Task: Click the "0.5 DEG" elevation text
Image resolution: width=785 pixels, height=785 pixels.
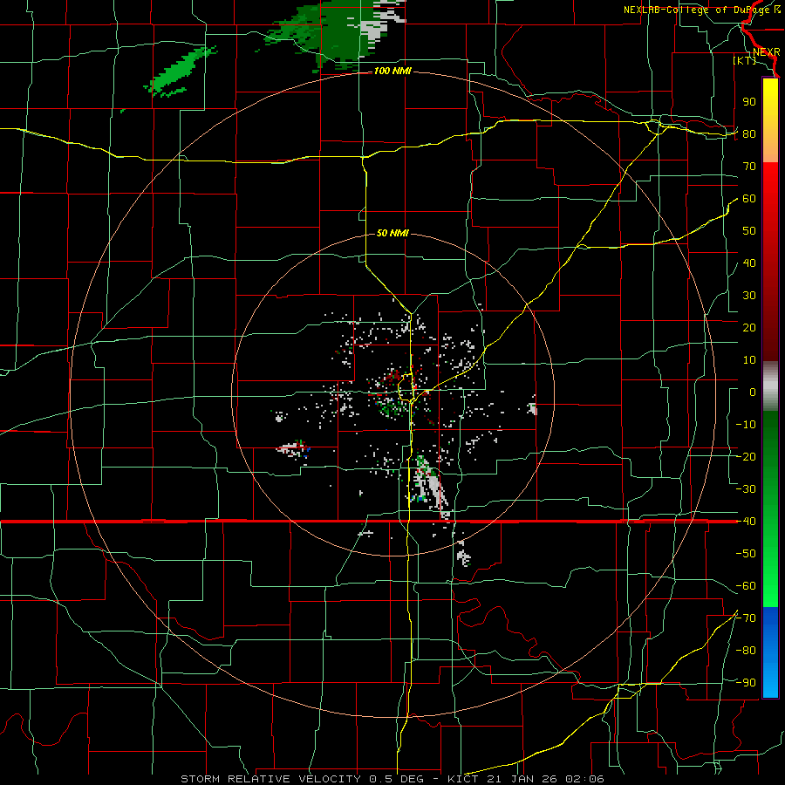Action: tap(396, 779)
